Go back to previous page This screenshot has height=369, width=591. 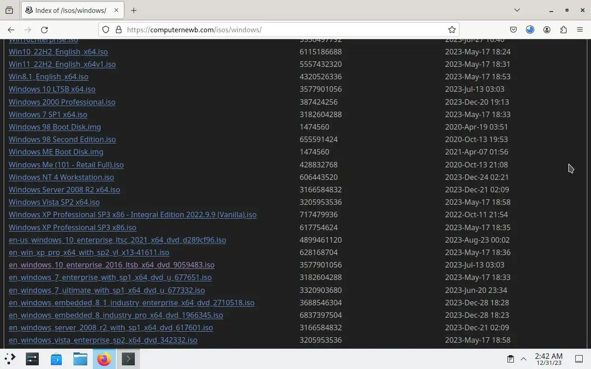click(x=11, y=30)
